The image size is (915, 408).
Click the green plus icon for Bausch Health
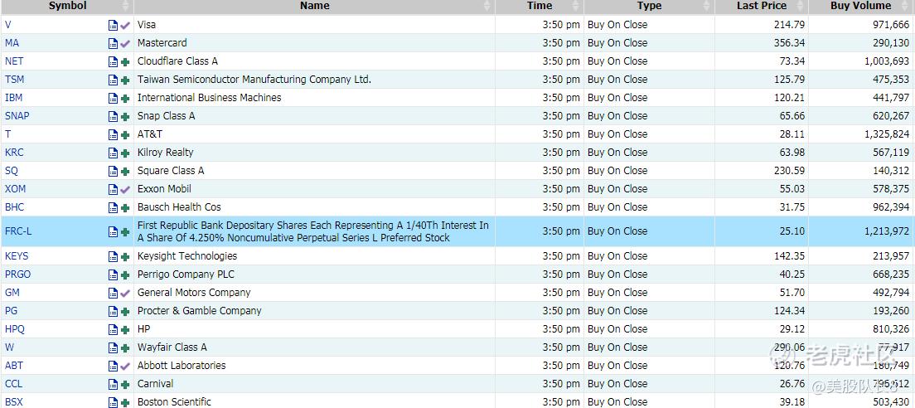coord(125,208)
